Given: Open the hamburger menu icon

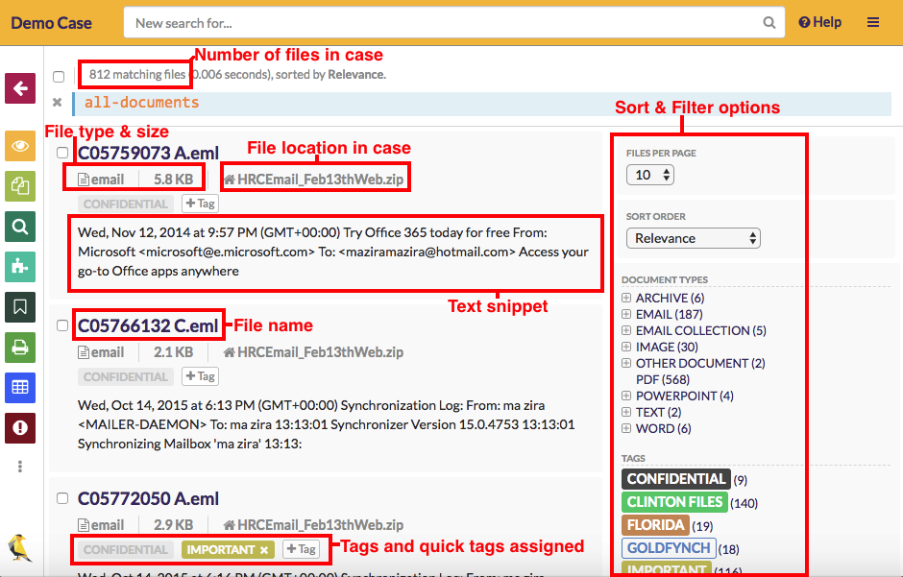Looking at the screenshot, I should click(873, 22).
